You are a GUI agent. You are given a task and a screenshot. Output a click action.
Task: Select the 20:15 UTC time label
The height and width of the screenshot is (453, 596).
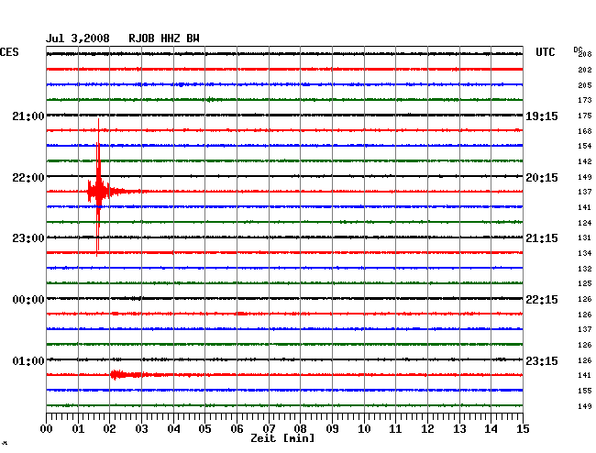(x=542, y=178)
